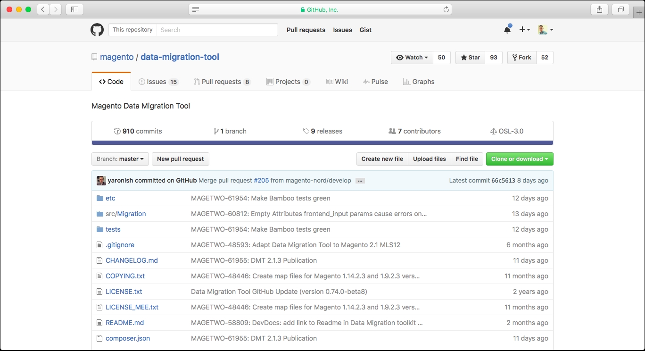Click the repository Search field
The image size is (645, 351).
(x=217, y=30)
